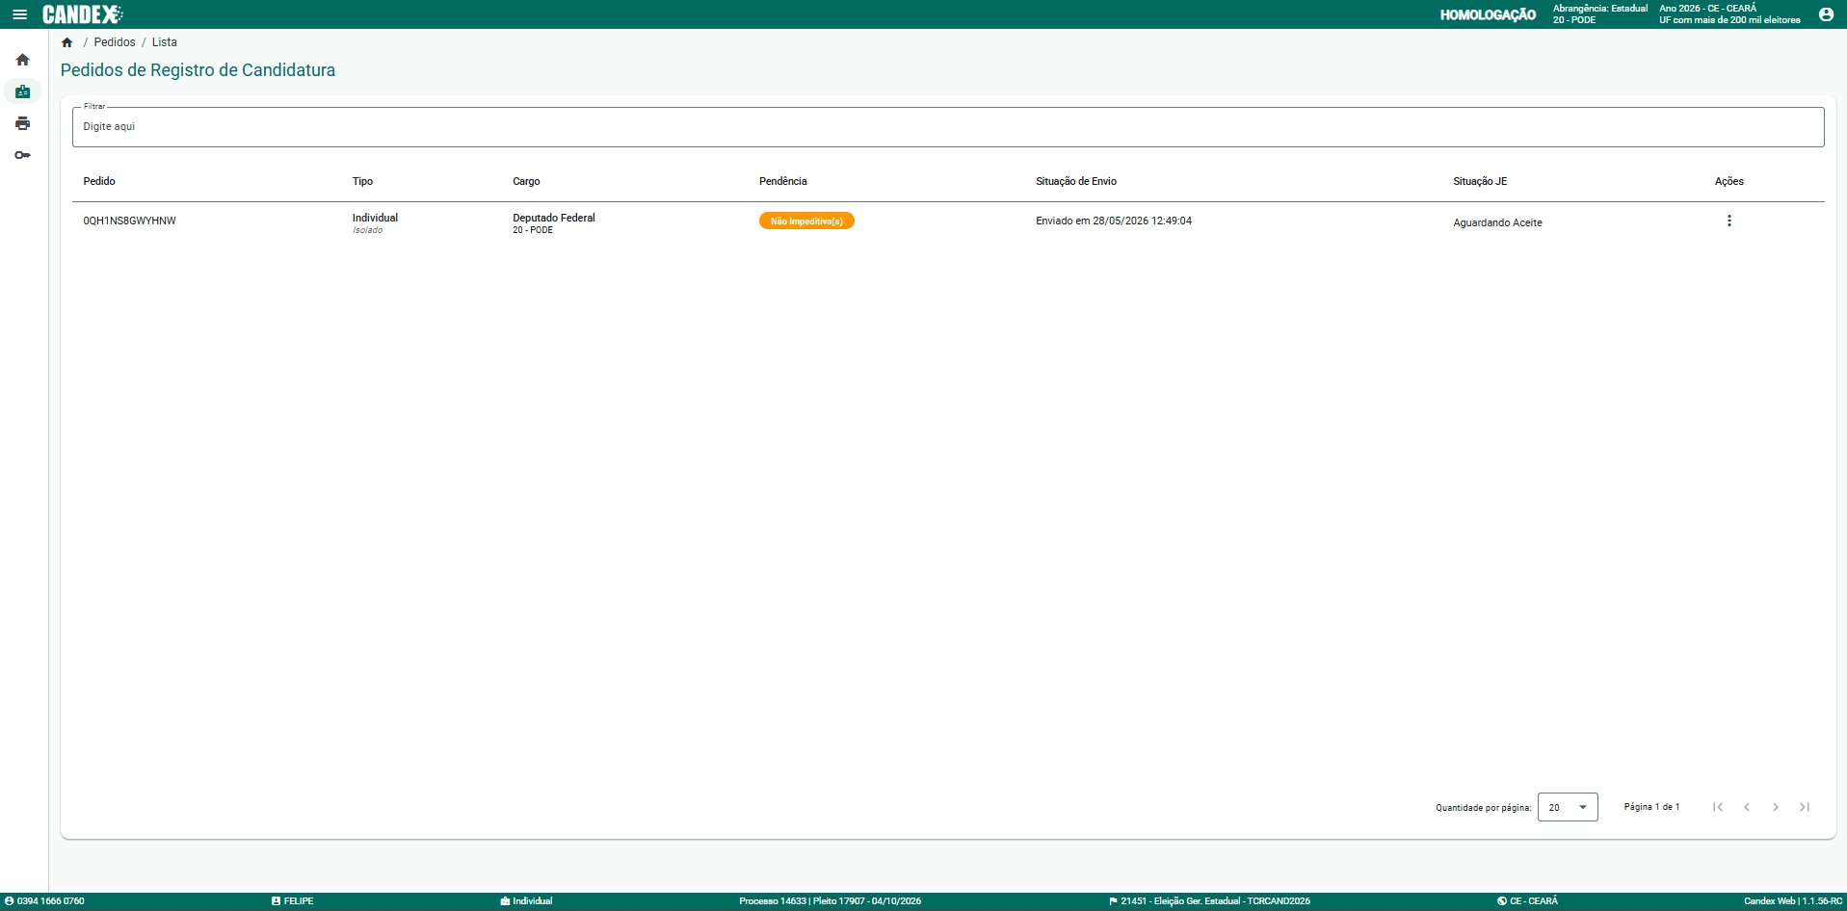
Task: Click the CANDEX logo
Action: 83,14
